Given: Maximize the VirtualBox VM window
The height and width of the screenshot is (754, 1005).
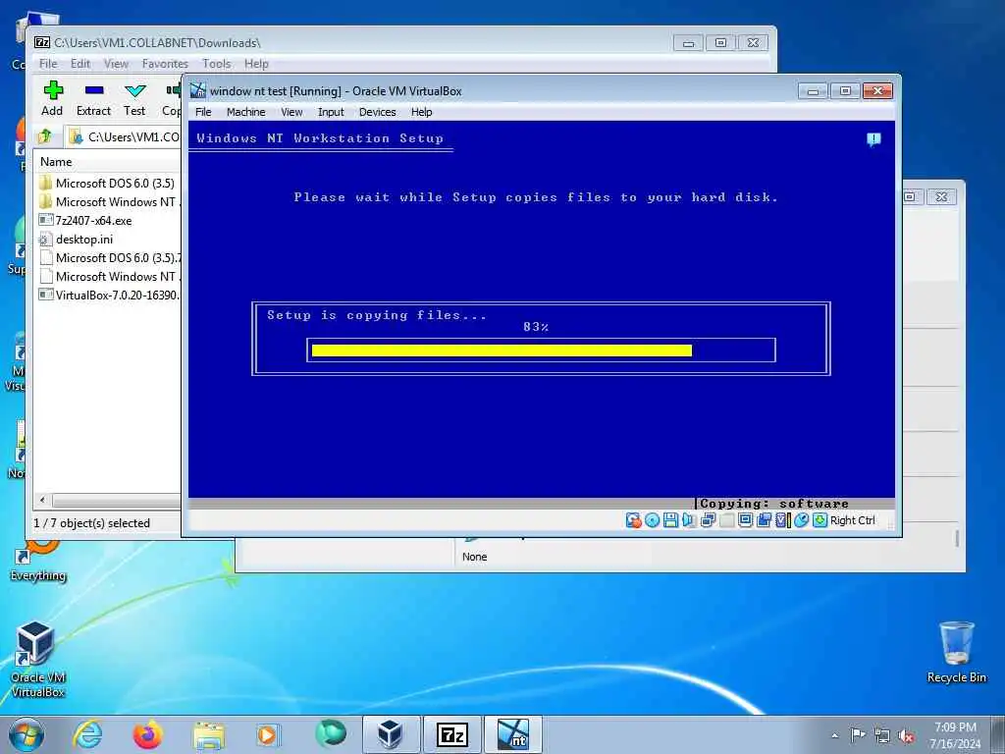Looking at the screenshot, I should 845,91.
